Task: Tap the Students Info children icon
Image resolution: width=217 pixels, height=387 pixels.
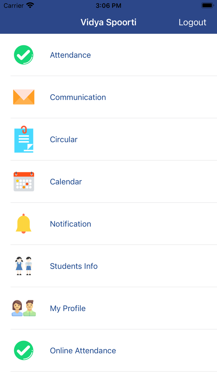Action: [x=24, y=266]
